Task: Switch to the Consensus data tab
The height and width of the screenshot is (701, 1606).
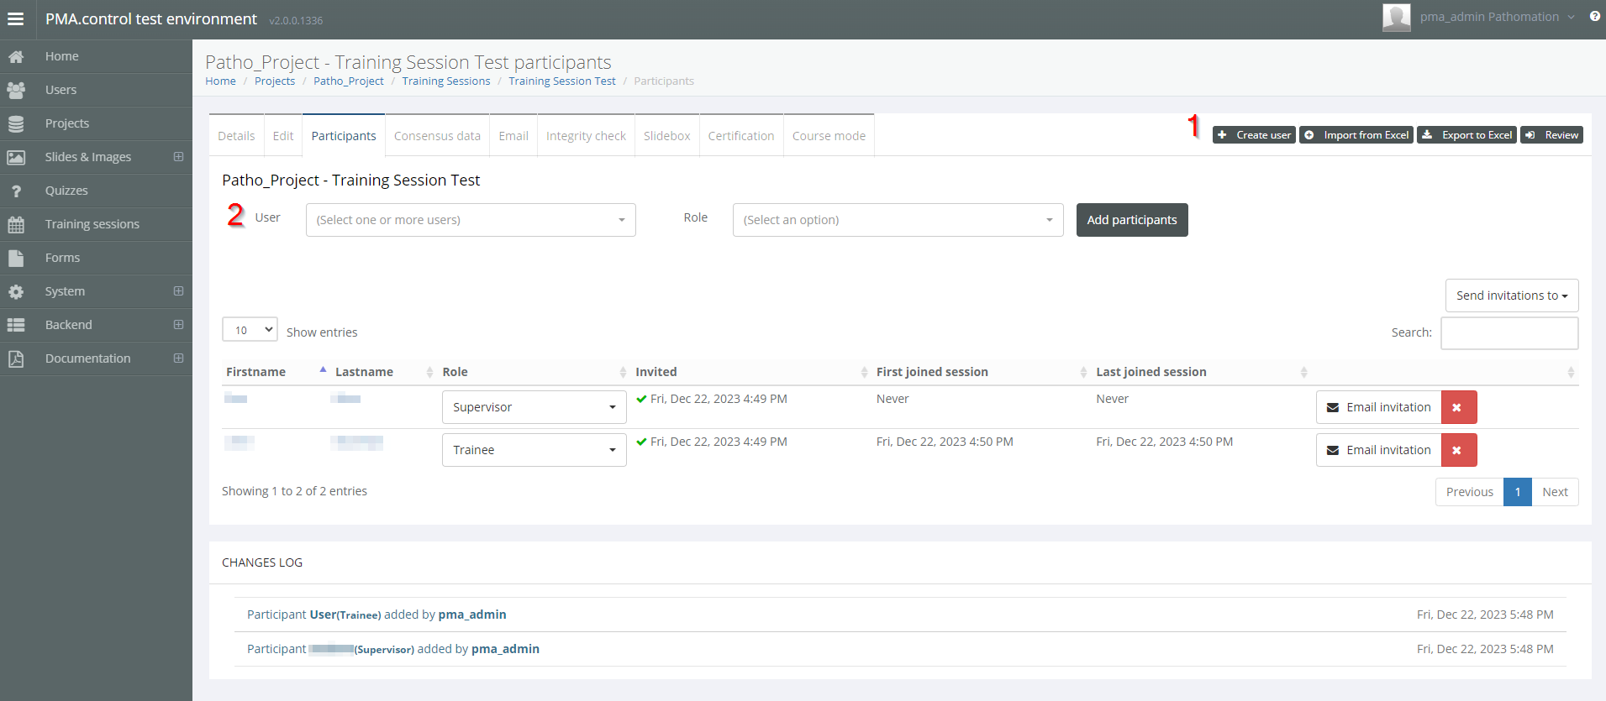Action: pos(437,136)
